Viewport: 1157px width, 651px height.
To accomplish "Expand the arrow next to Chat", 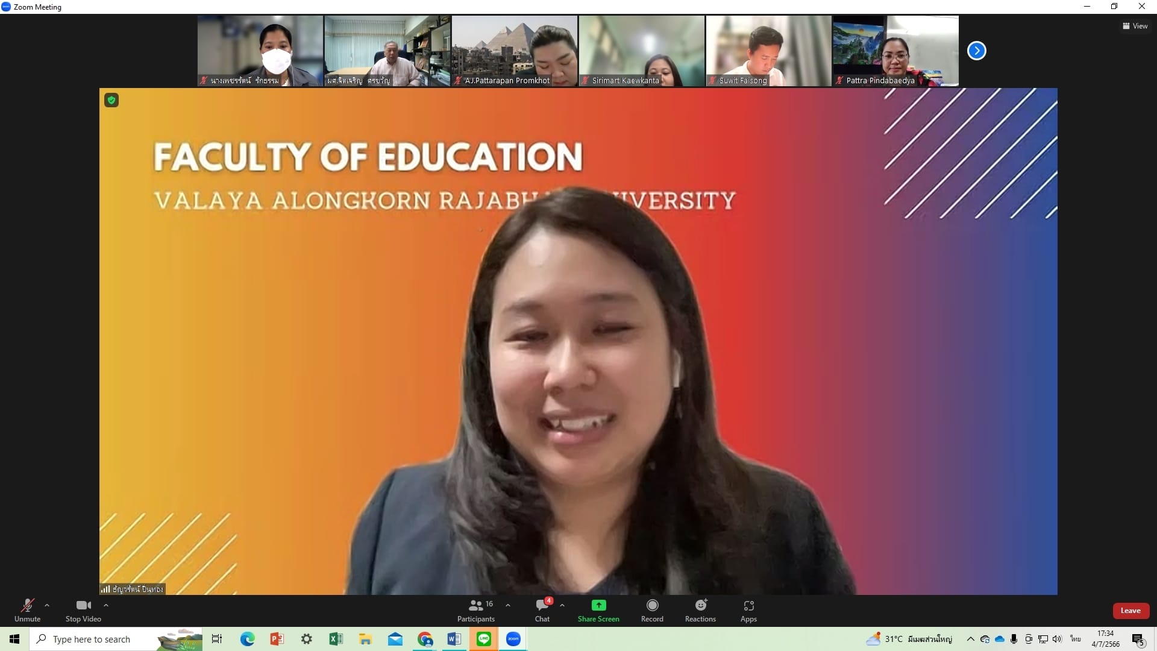I will pos(562,605).
